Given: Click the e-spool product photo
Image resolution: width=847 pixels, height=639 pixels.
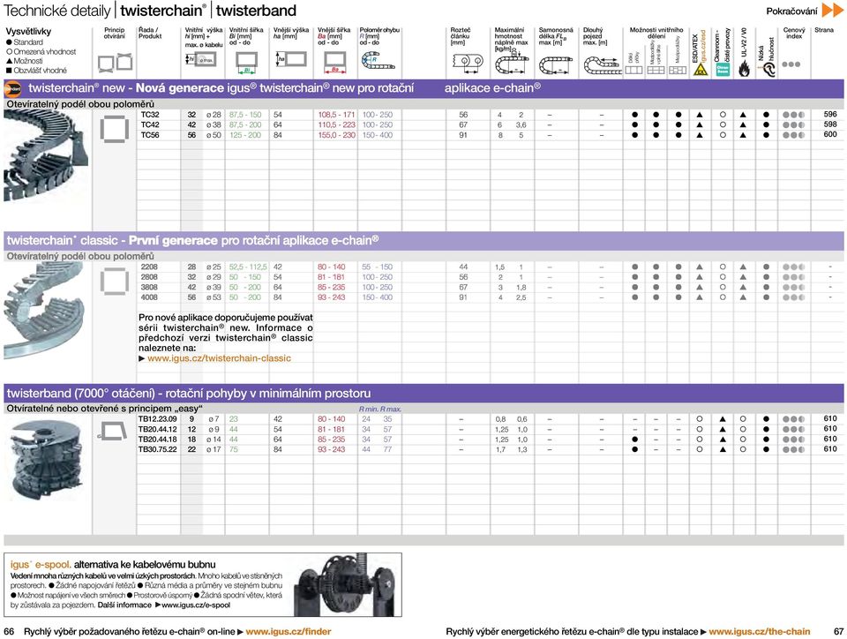Looking at the screenshot, I should click(x=349, y=585).
